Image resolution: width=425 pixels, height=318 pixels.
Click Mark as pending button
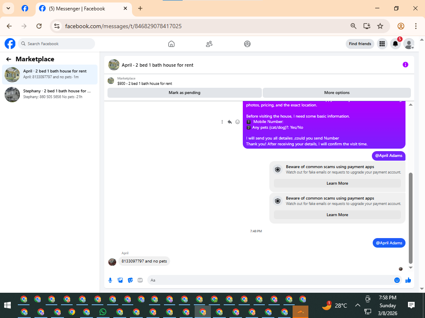coord(185,93)
